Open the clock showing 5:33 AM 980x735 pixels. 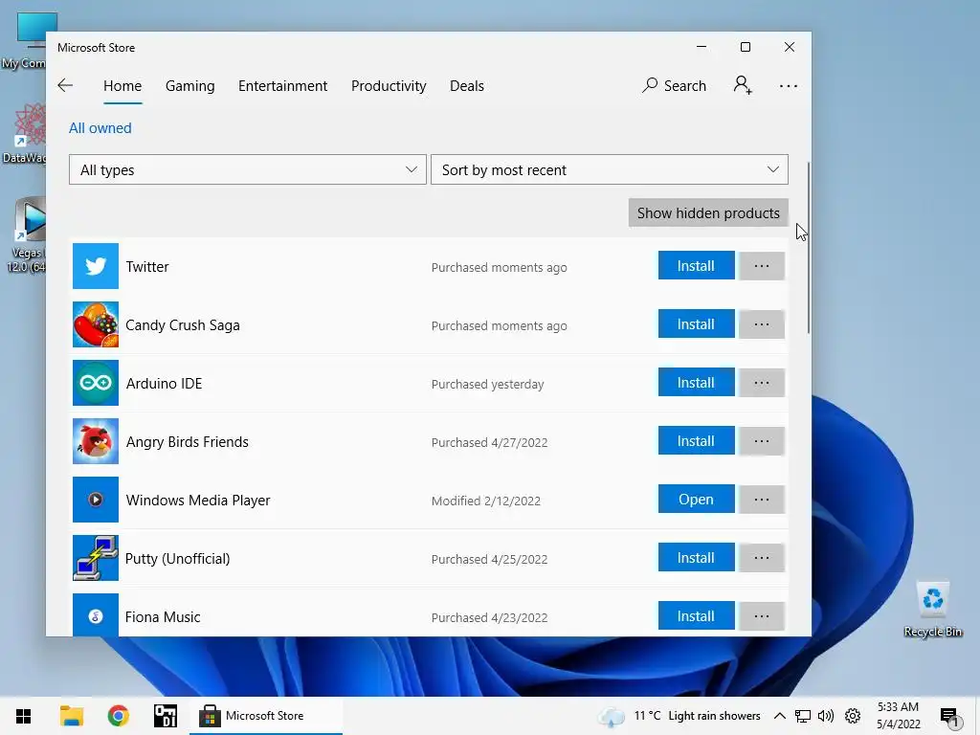coord(898,716)
